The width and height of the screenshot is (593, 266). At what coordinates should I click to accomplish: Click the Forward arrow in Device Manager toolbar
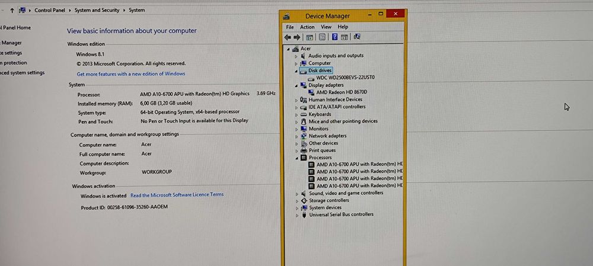coord(297,37)
